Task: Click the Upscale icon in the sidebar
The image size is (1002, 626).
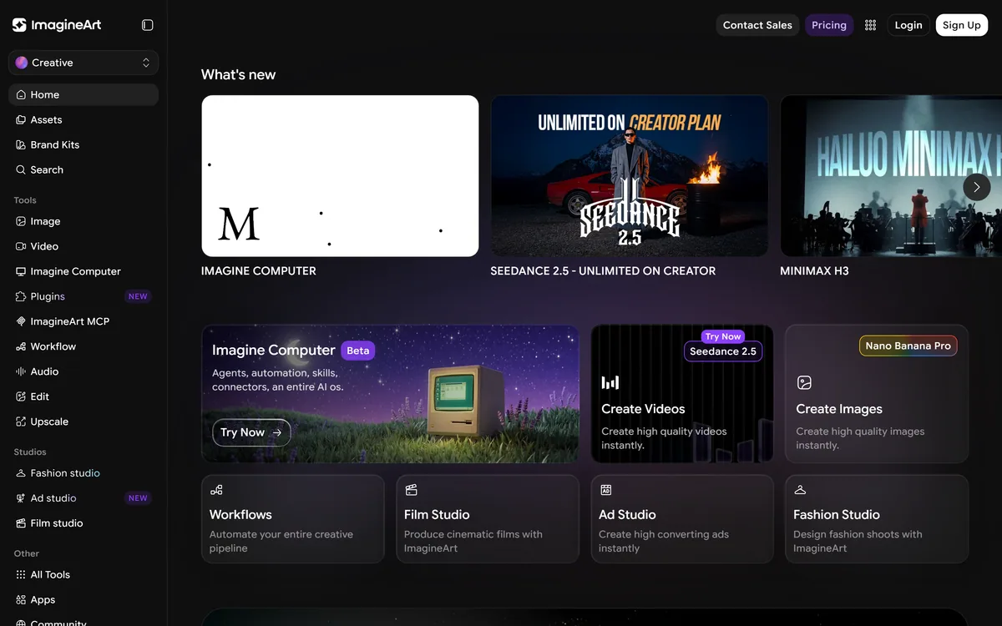Action: click(22, 422)
